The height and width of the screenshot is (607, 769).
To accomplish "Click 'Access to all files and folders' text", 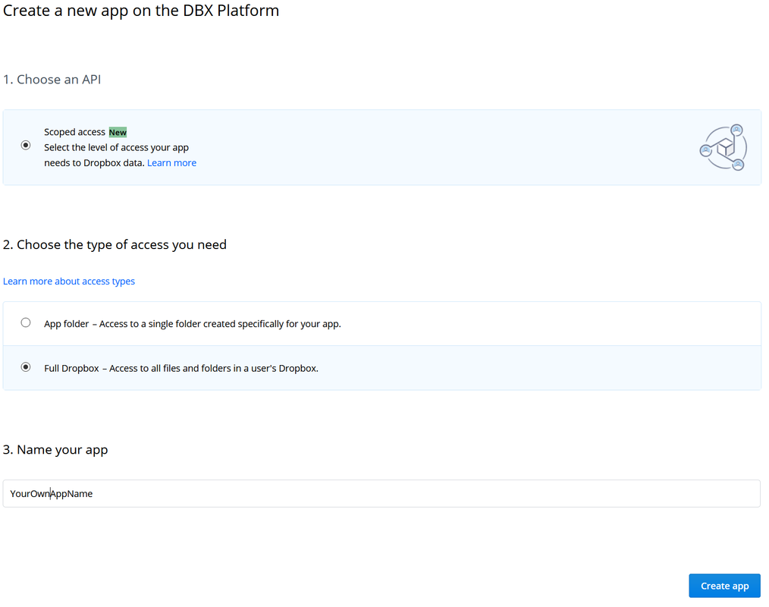I will coord(214,369).
